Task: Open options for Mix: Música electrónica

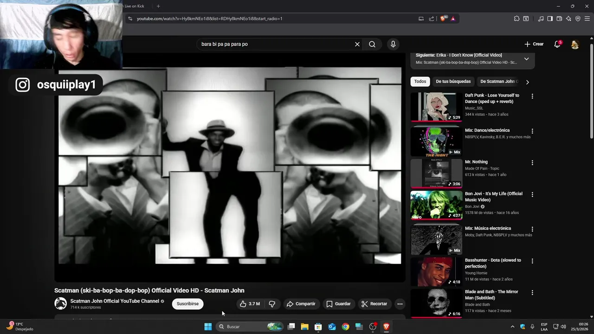Action: (532, 229)
